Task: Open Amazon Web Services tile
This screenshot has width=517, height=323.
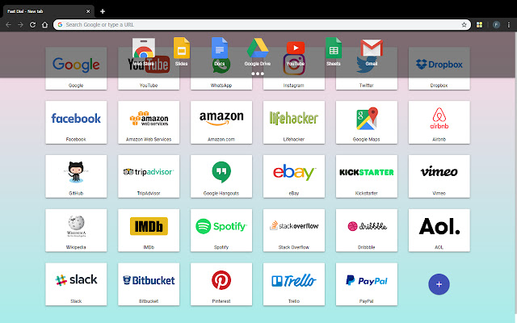Action: pyautogui.click(x=149, y=122)
